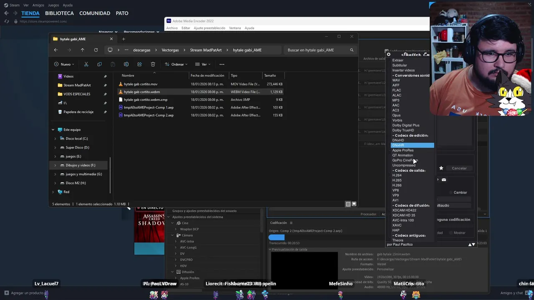The image size is (534, 300).
Task: Open the Ordenar dropdown
Action: point(176,64)
